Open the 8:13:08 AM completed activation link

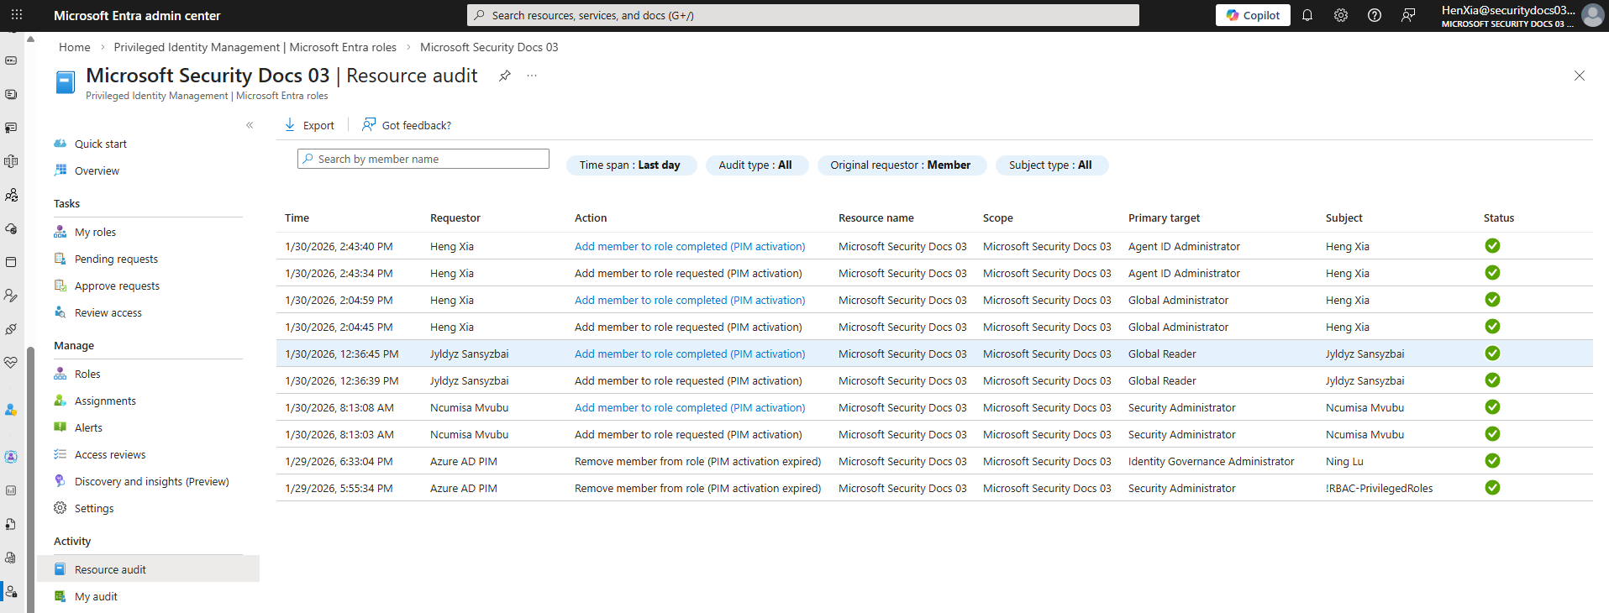click(690, 408)
